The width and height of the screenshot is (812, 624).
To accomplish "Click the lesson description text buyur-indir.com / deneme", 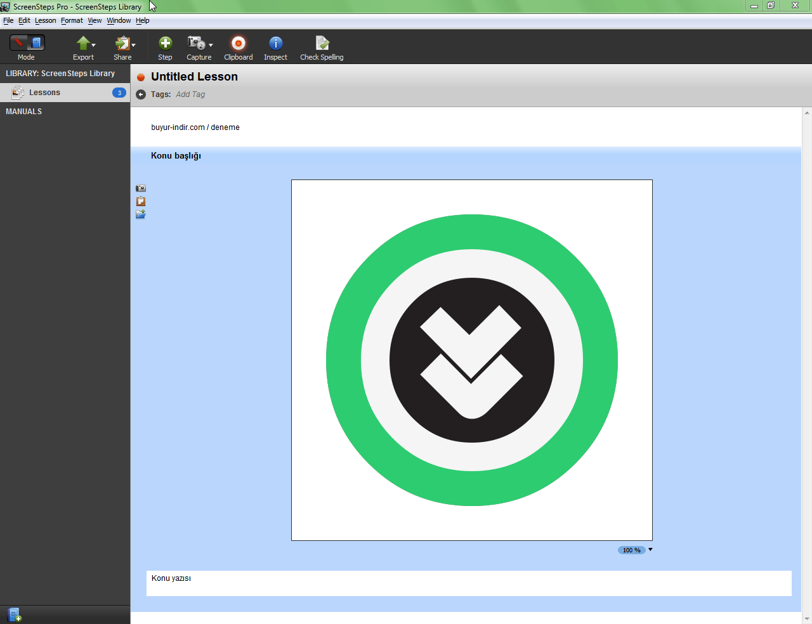I will 195,127.
